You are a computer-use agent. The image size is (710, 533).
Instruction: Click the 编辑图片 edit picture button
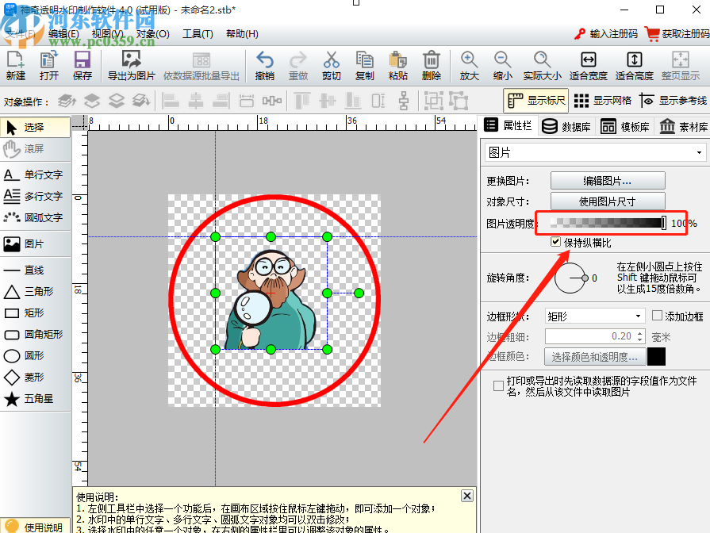pyautogui.click(x=608, y=180)
